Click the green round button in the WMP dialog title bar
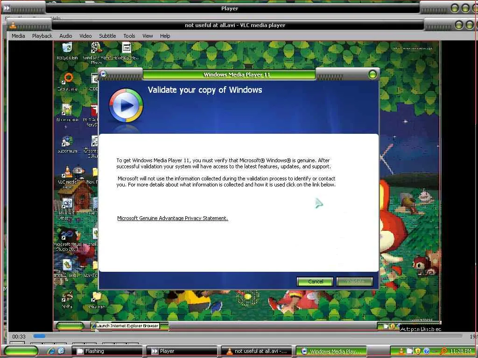 click(x=372, y=75)
